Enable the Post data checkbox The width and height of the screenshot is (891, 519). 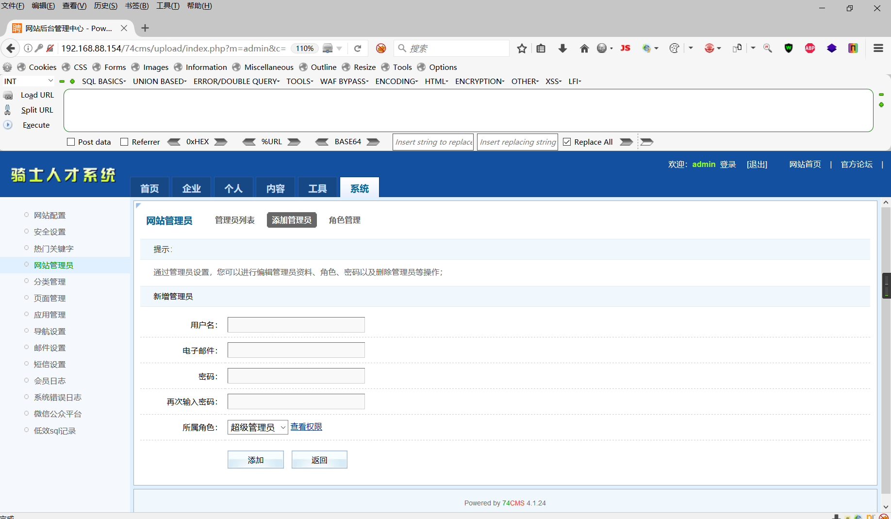coord(70,141)
